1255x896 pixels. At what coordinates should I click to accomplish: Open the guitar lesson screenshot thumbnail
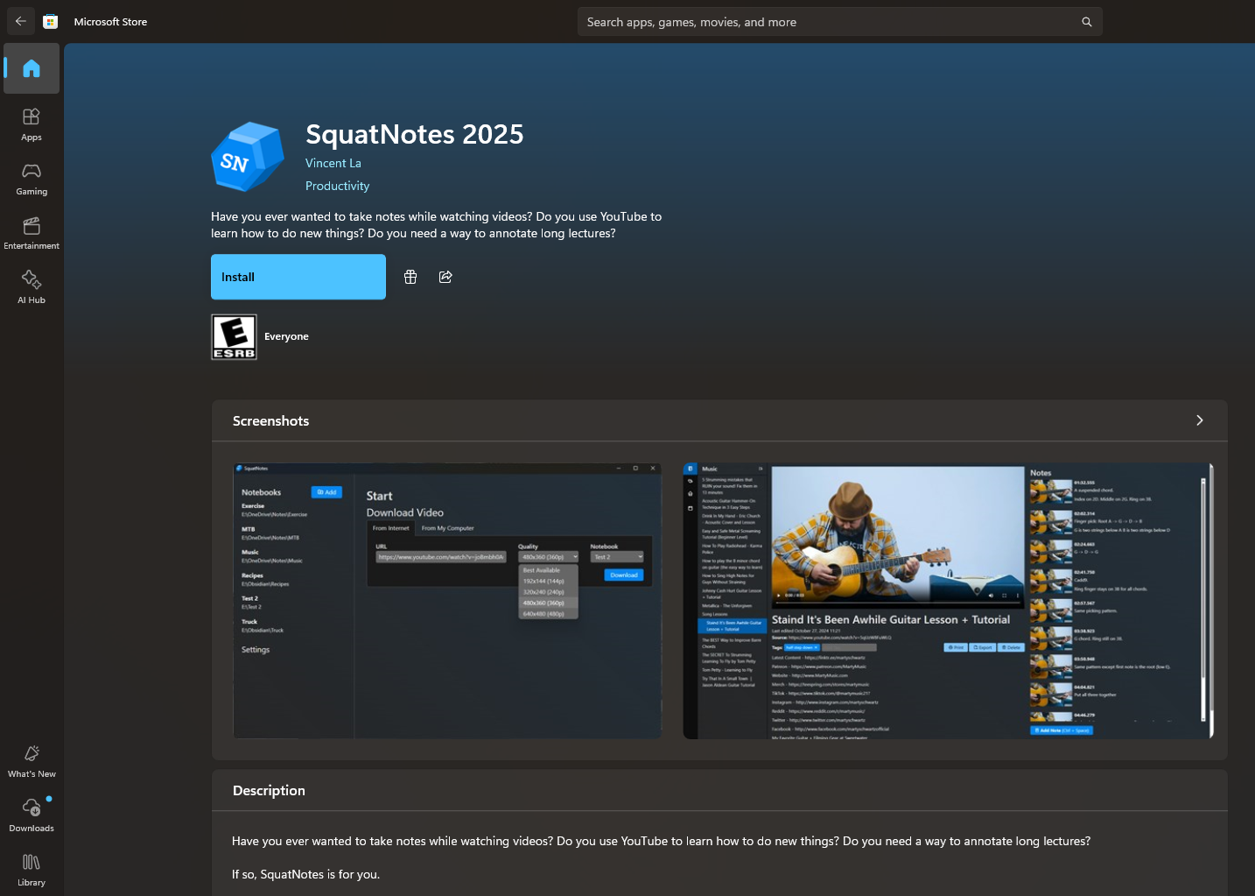(948, 601)
